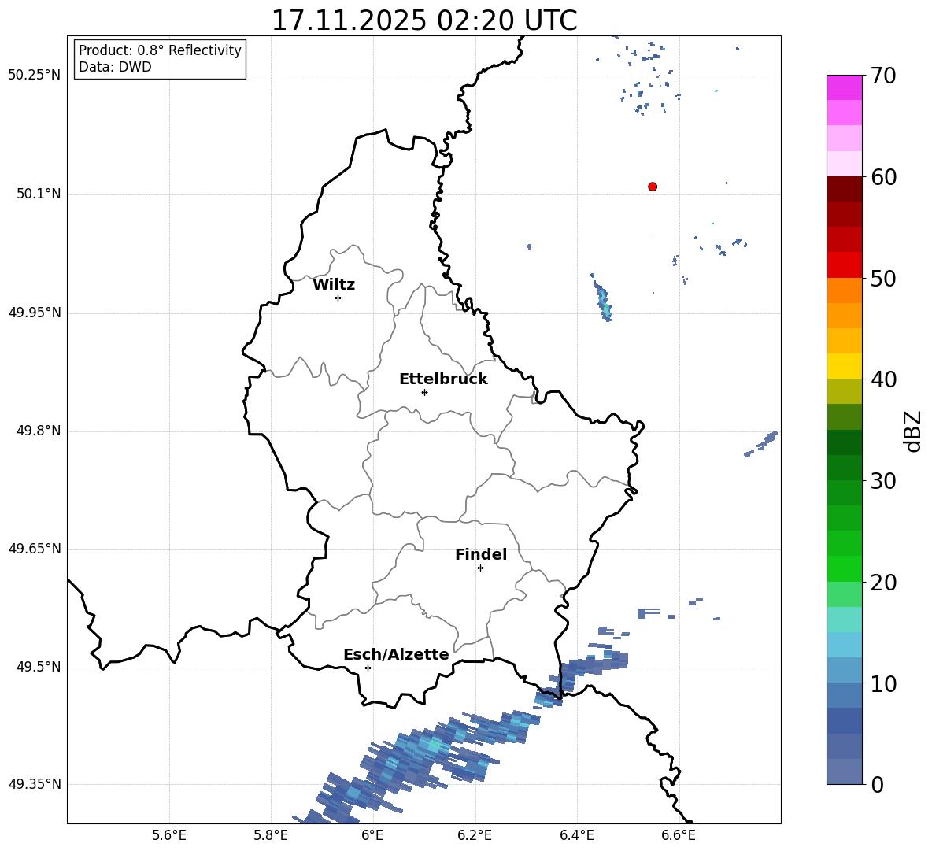This screenshot has width=932, height=851.
Task: Click the colorbar tick label 20
Action: (x=883, y=582)
